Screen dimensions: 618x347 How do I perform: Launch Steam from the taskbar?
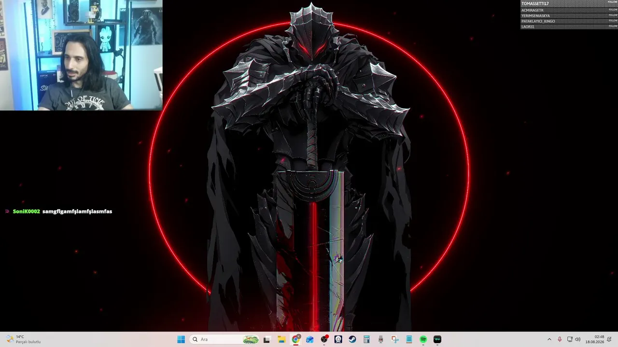point(352,339)
